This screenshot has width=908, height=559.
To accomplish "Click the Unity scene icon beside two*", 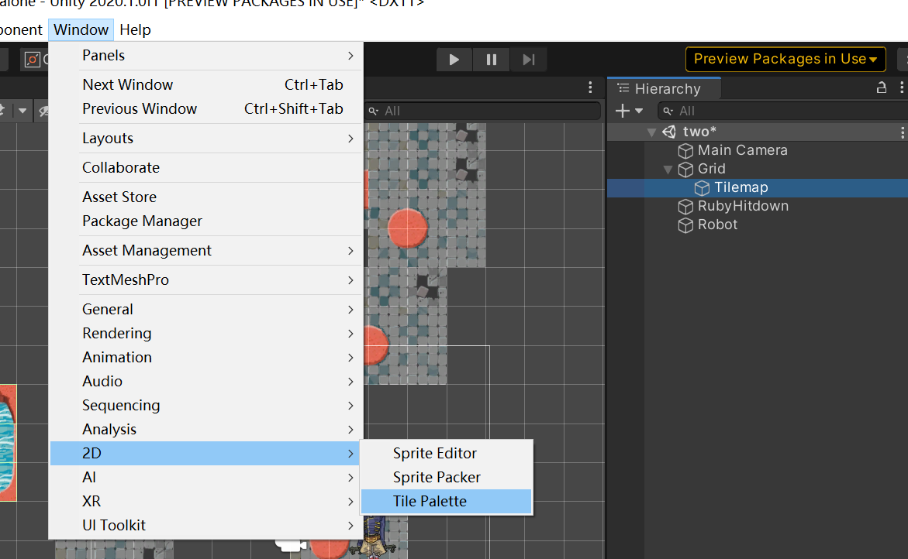I will 669,132.
